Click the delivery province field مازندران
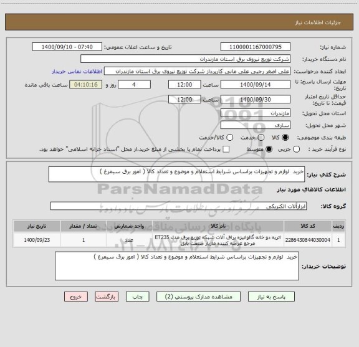 pyautogui.click(x=256, y=113)
